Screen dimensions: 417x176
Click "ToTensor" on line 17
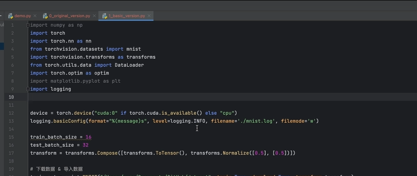coord(167,153)
